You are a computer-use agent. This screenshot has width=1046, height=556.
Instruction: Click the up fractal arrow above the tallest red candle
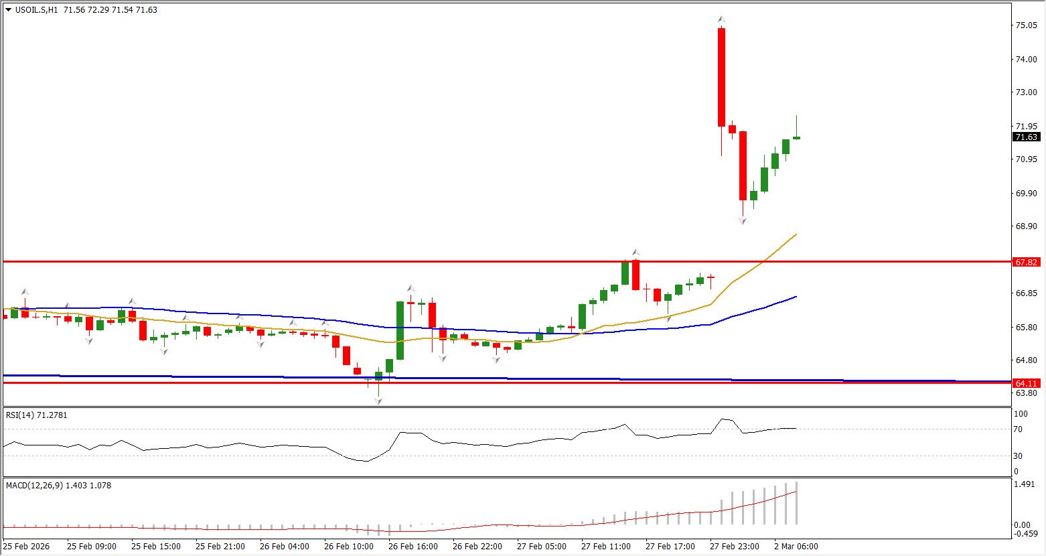click(x=721, y=19)
